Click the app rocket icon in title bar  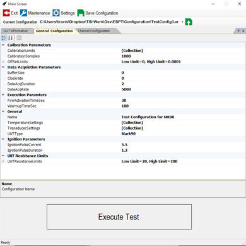point(4,4)
